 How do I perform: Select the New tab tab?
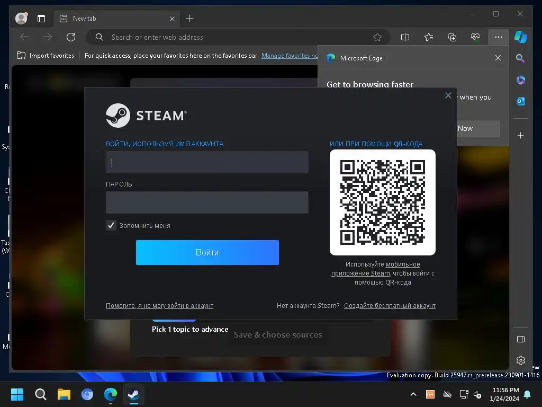117,19
